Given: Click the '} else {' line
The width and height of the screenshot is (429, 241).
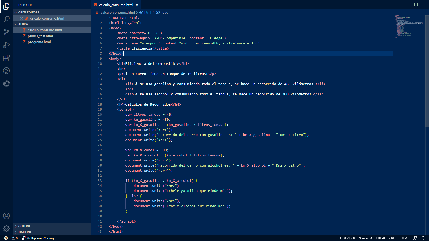Looking at the screenshot, I should pos(134,196).
